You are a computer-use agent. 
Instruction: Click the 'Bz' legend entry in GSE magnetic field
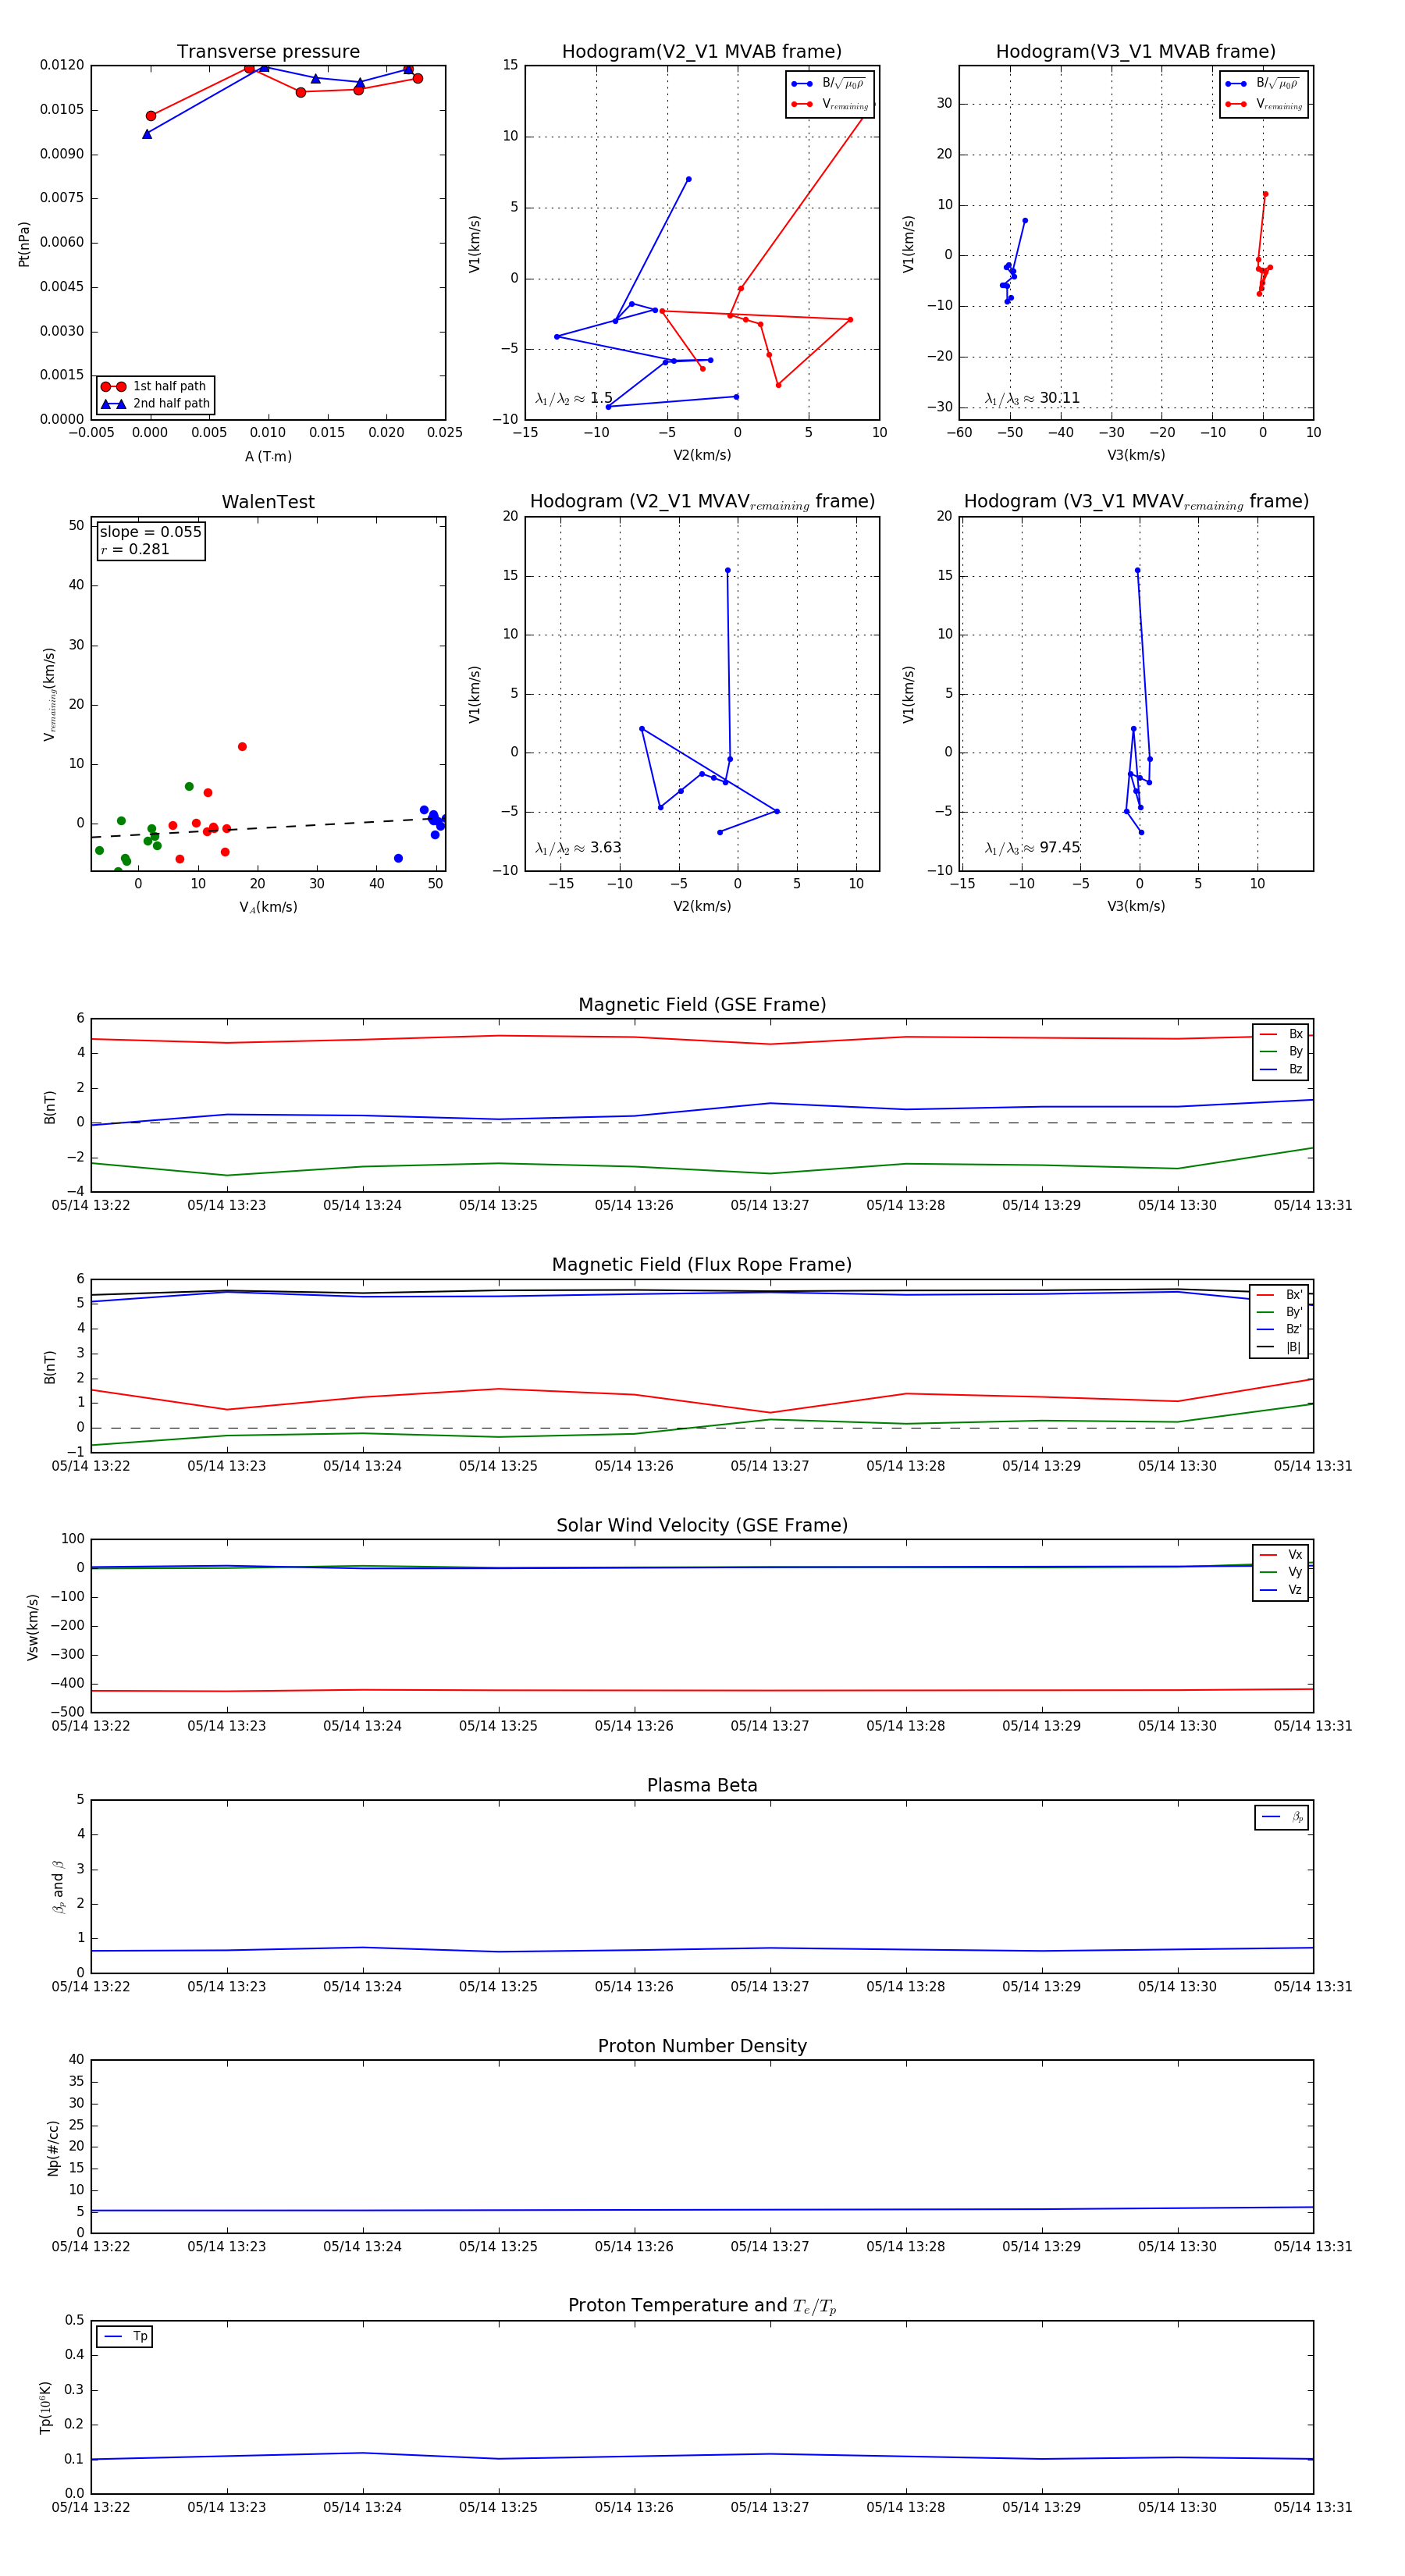[1281, 1069]
